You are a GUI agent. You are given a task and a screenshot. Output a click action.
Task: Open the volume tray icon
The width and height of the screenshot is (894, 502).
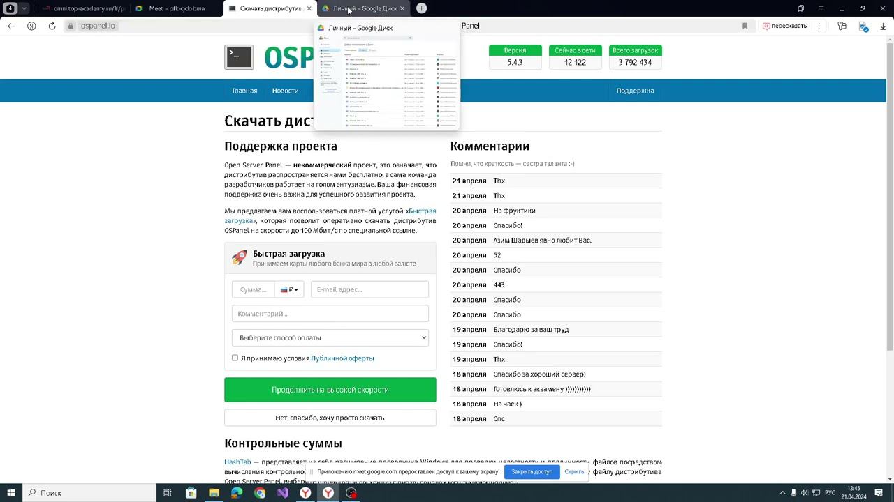coord(805,493)
